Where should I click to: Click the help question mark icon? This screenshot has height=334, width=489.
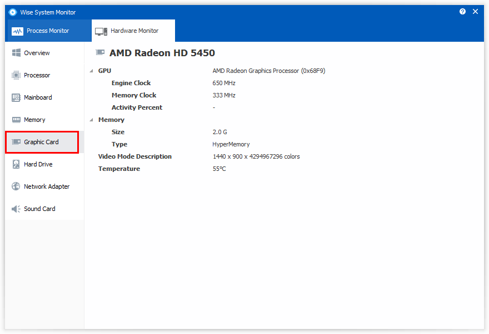462,12
